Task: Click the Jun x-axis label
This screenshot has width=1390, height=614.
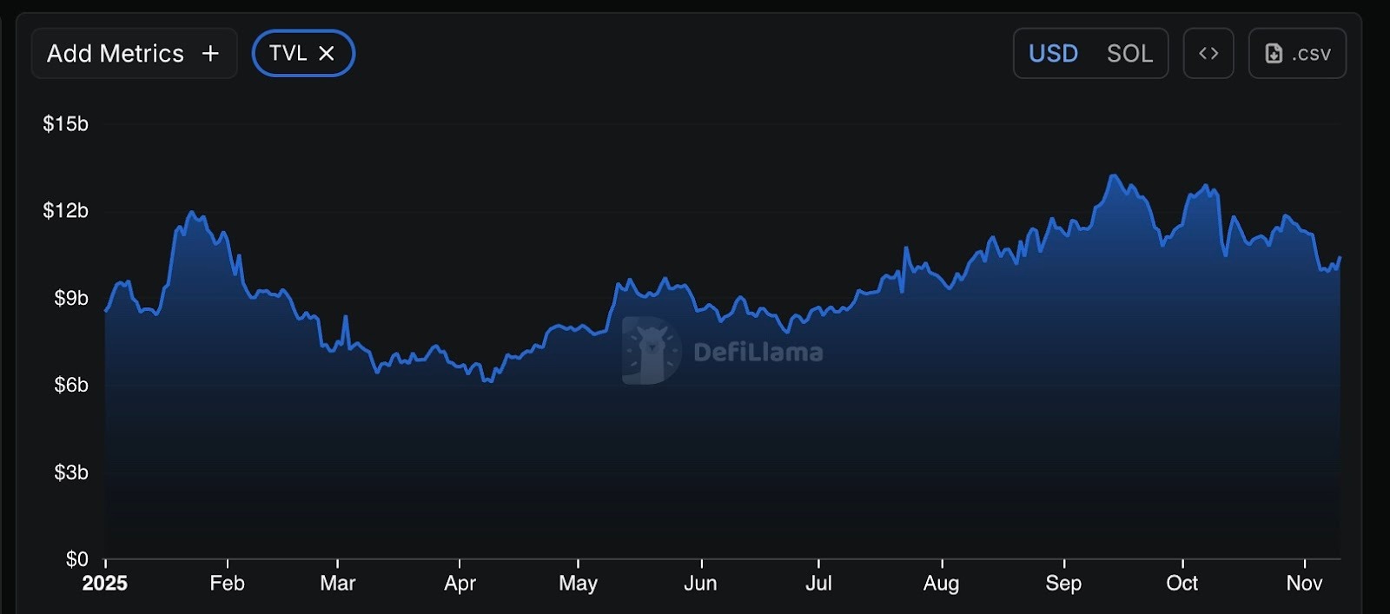Action: pos(701,584)
